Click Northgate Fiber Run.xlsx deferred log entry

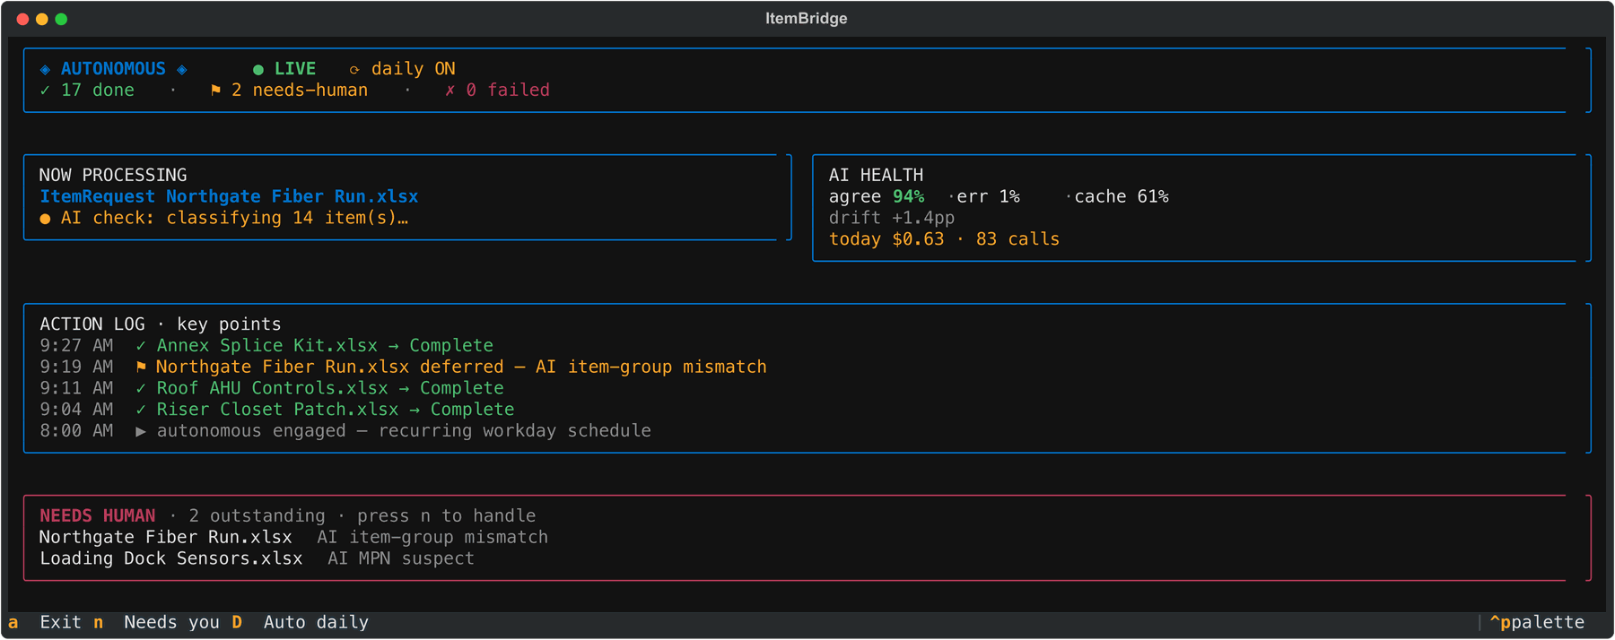(x=461, y=368)
